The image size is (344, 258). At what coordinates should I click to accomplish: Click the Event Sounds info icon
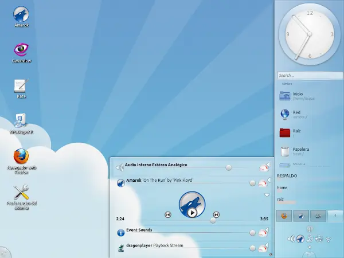120,233
